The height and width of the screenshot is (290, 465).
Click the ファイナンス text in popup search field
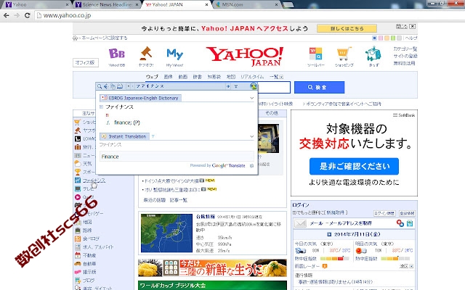[150, 86]
